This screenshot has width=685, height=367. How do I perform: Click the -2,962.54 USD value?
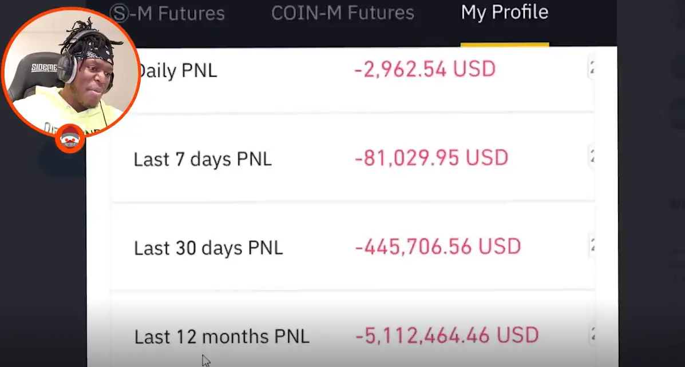tap(425, 69)
